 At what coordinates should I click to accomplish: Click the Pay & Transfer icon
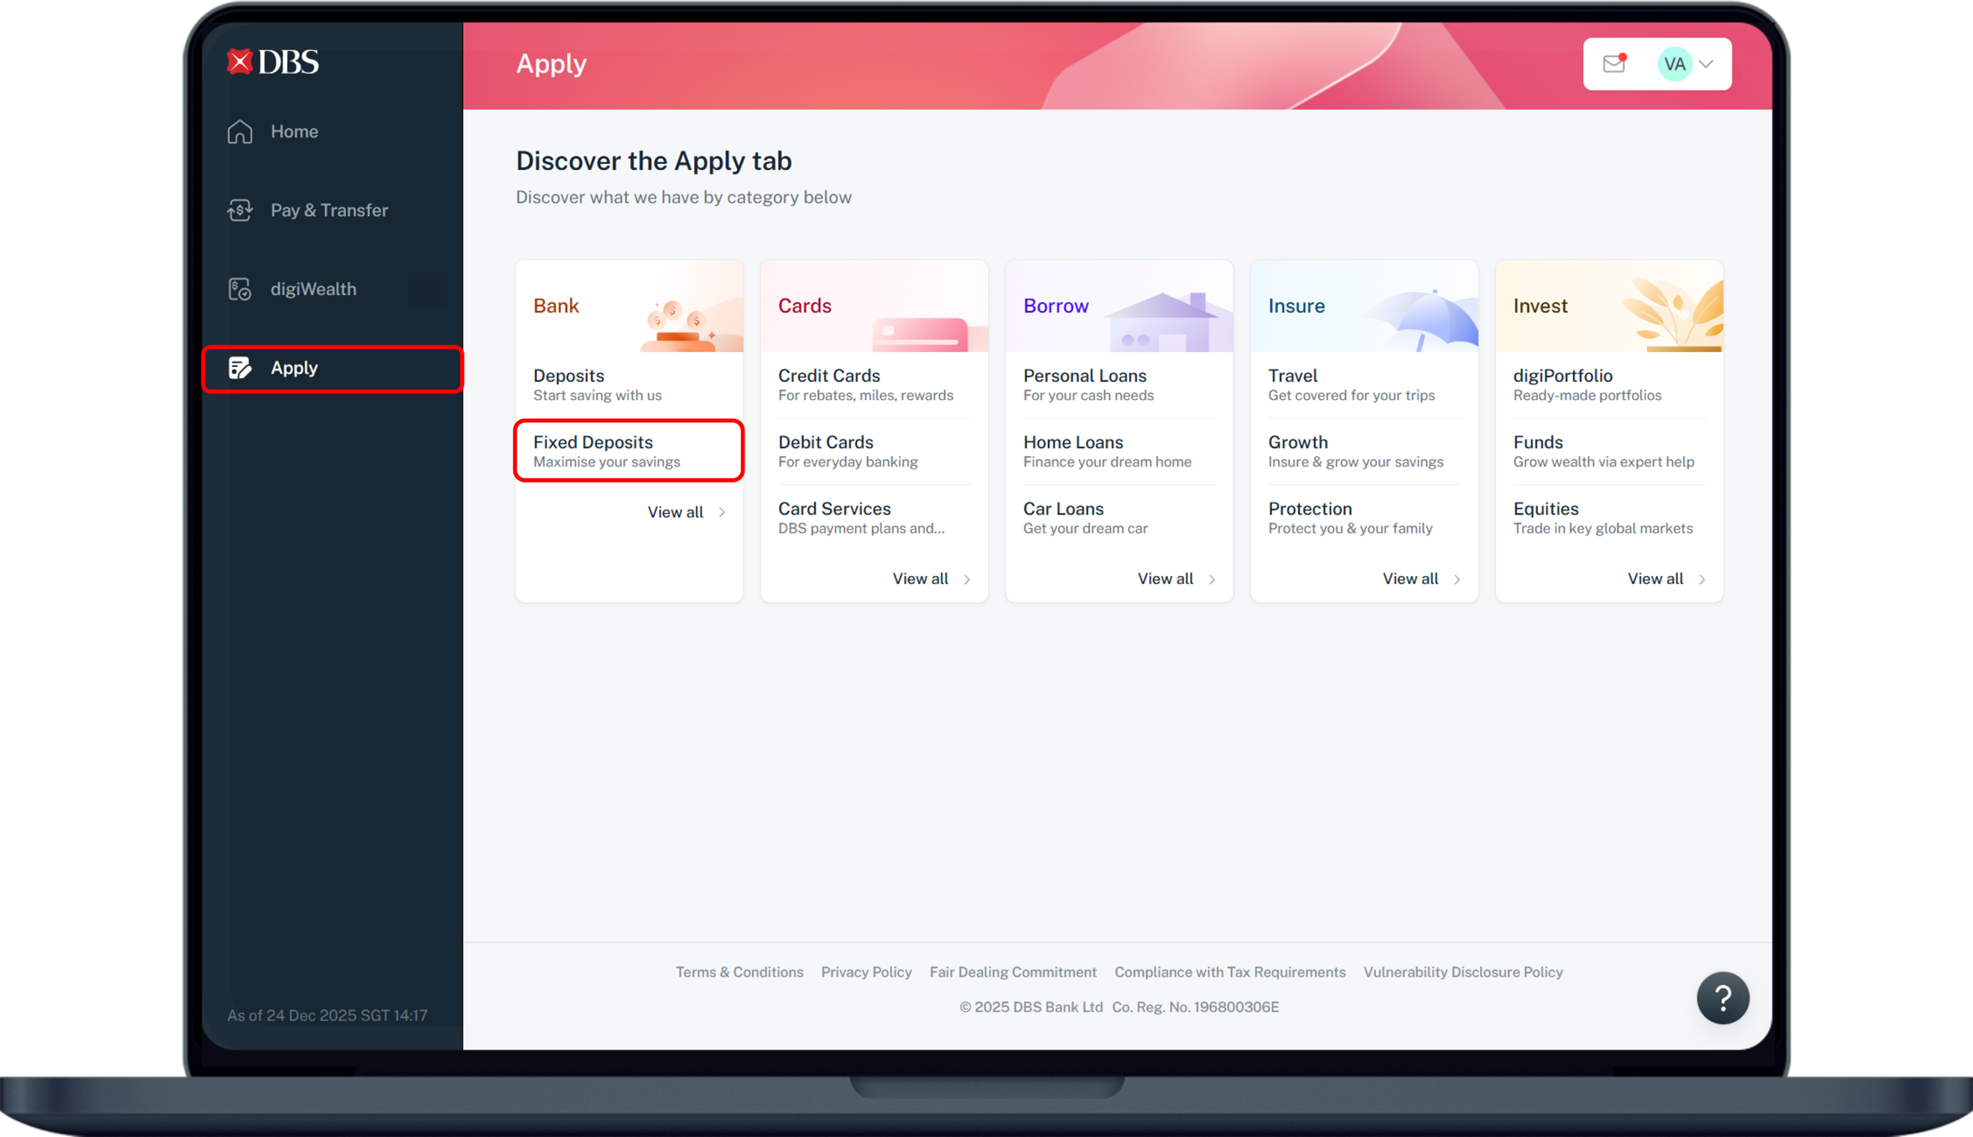240,210
